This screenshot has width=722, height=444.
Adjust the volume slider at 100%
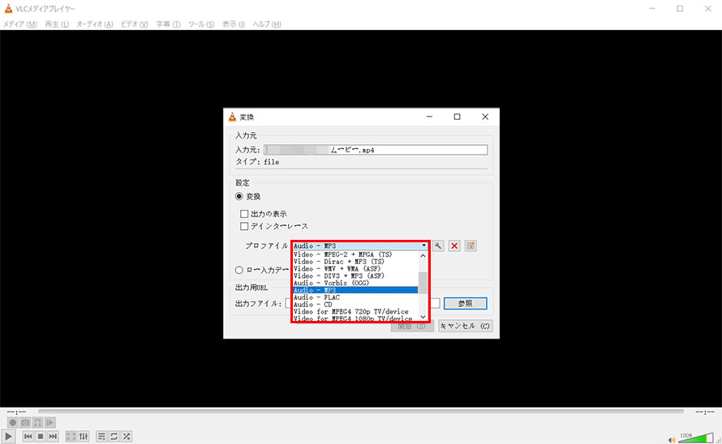tap(696, 438)
